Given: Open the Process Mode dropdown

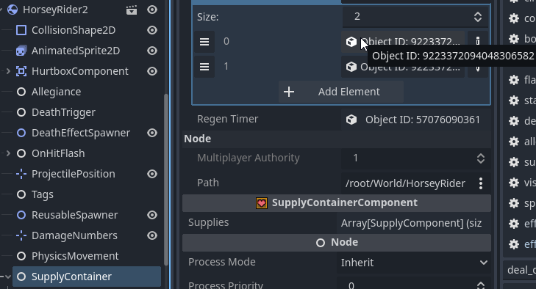Looking at the screenshot, I should pos(414,263).
